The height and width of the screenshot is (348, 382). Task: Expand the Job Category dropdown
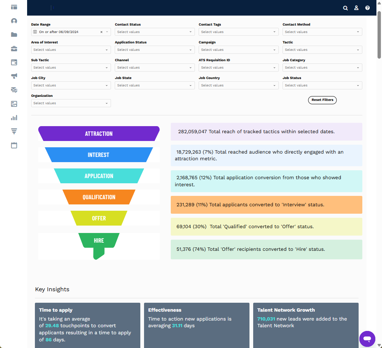coord(322,68)
